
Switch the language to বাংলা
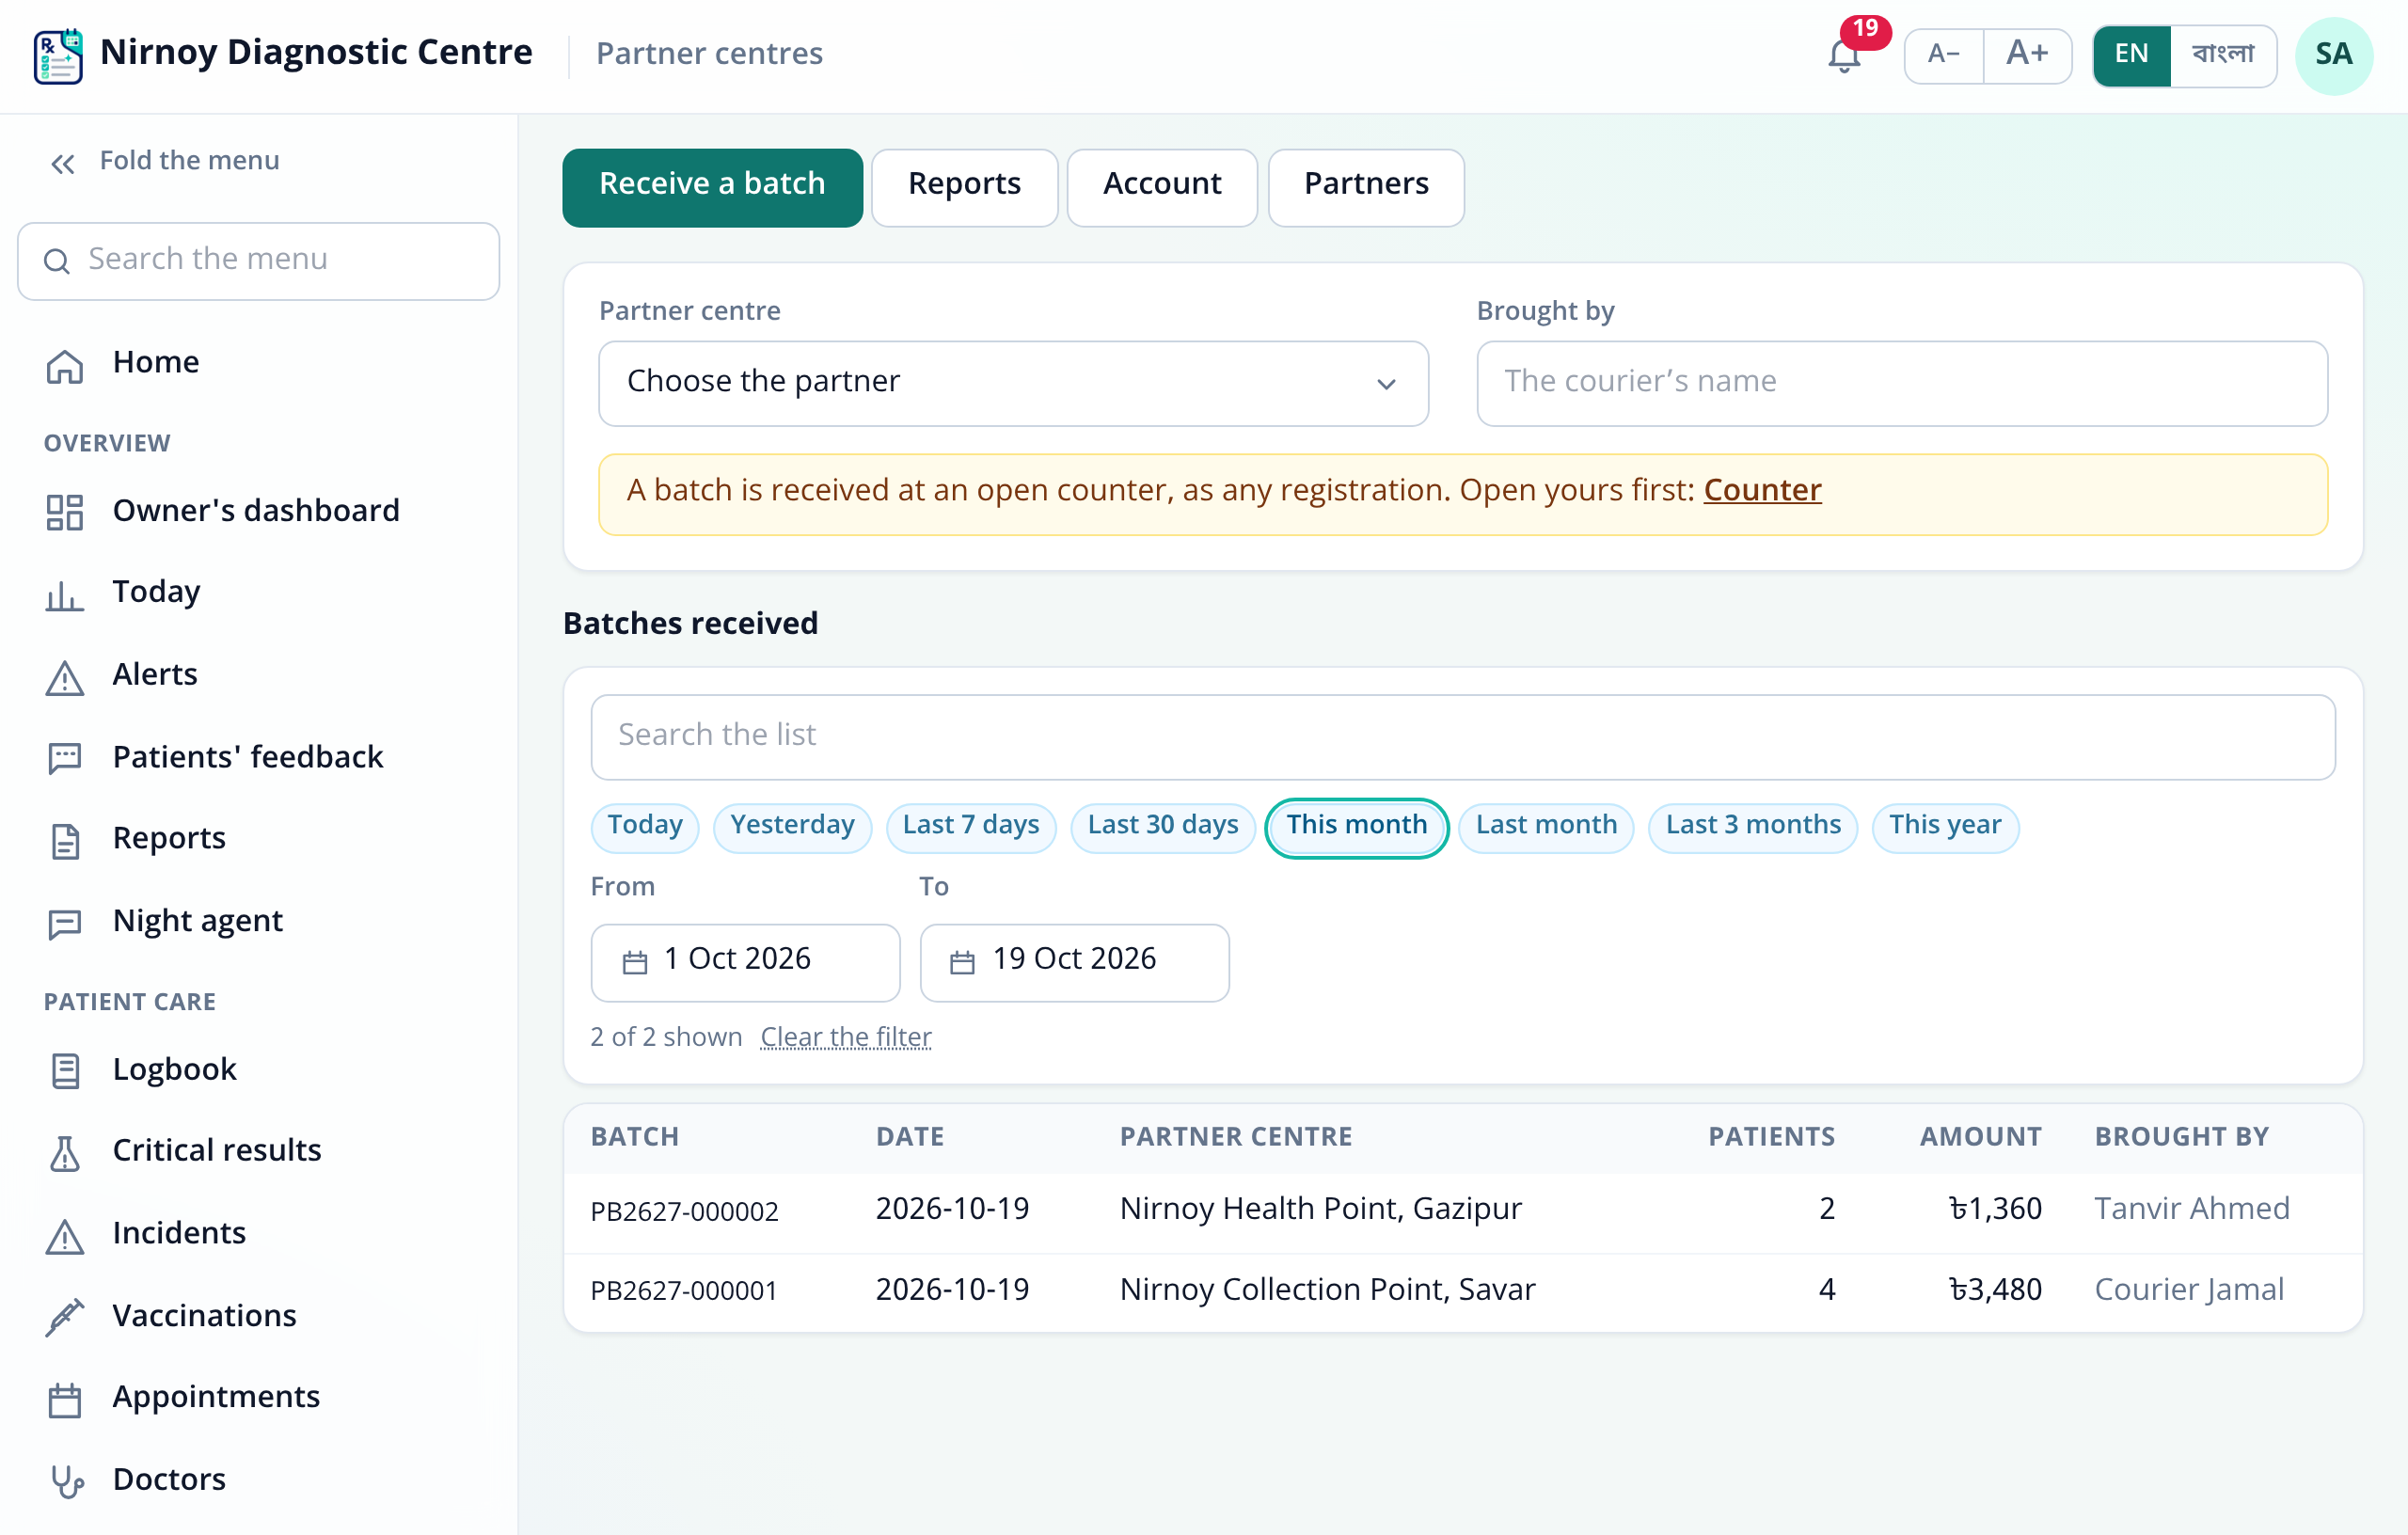click(x=2222, y=55)
